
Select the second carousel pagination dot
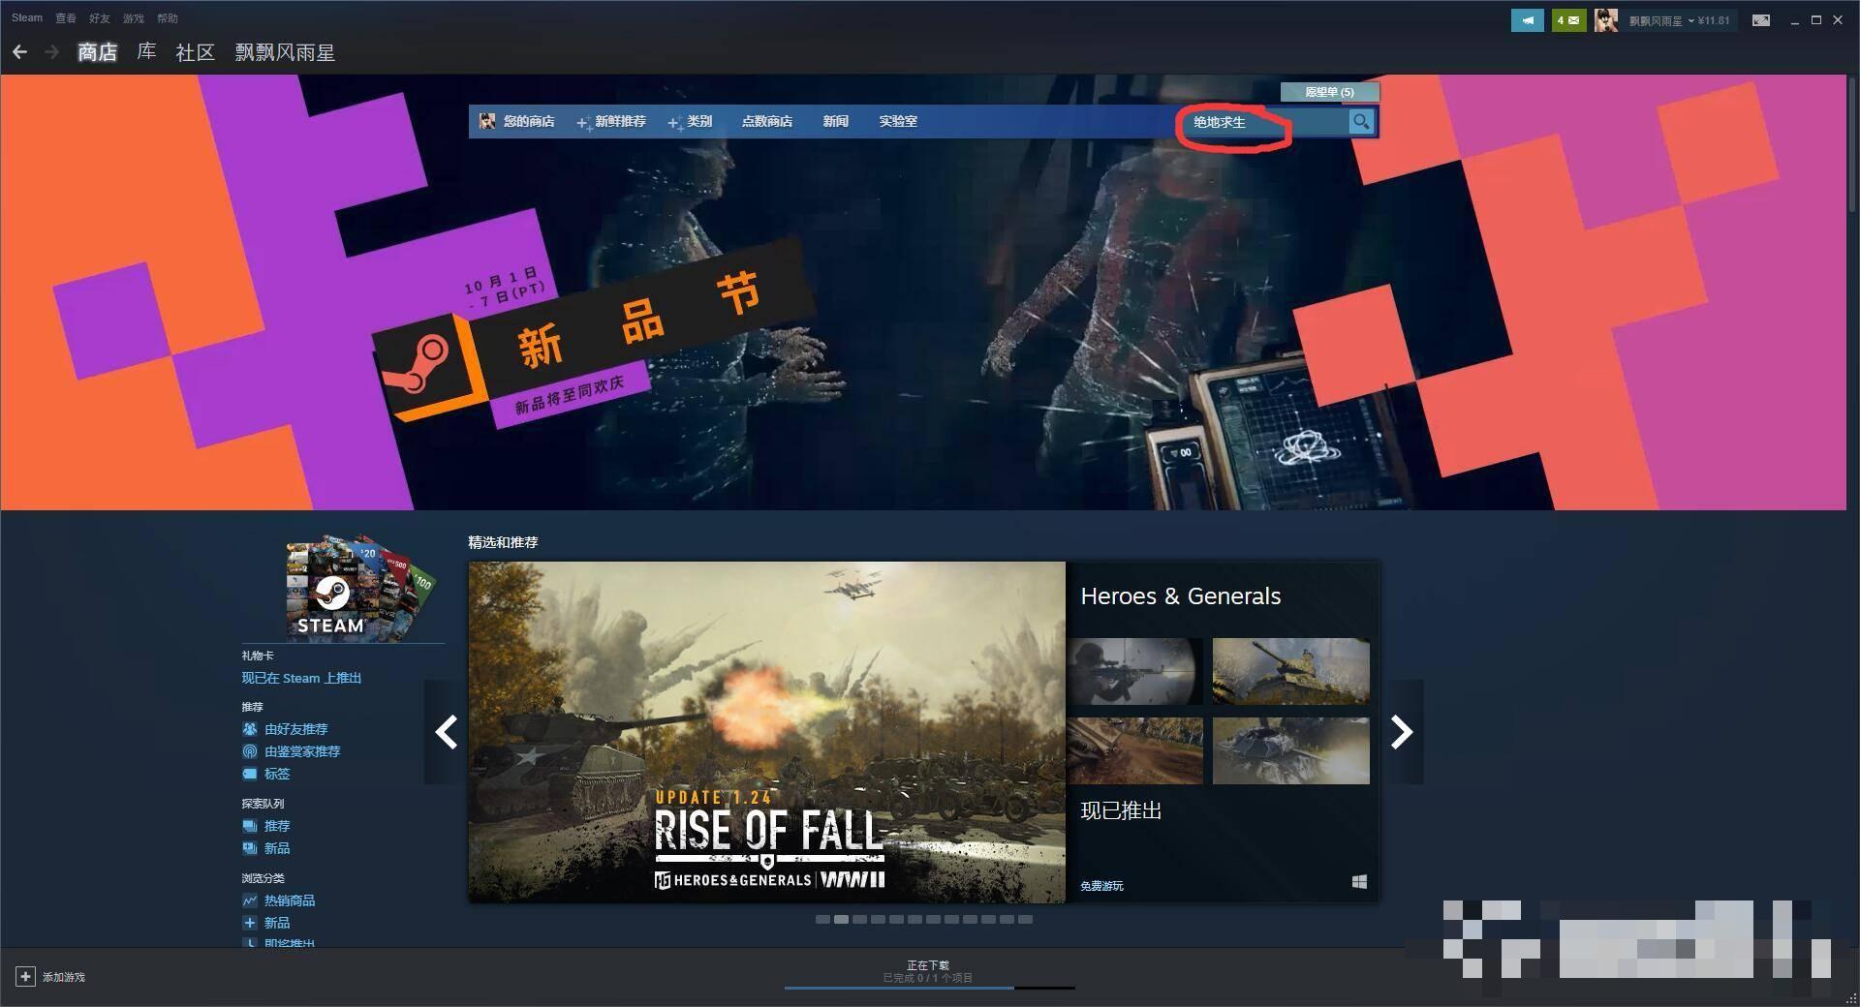pos(841,919)
